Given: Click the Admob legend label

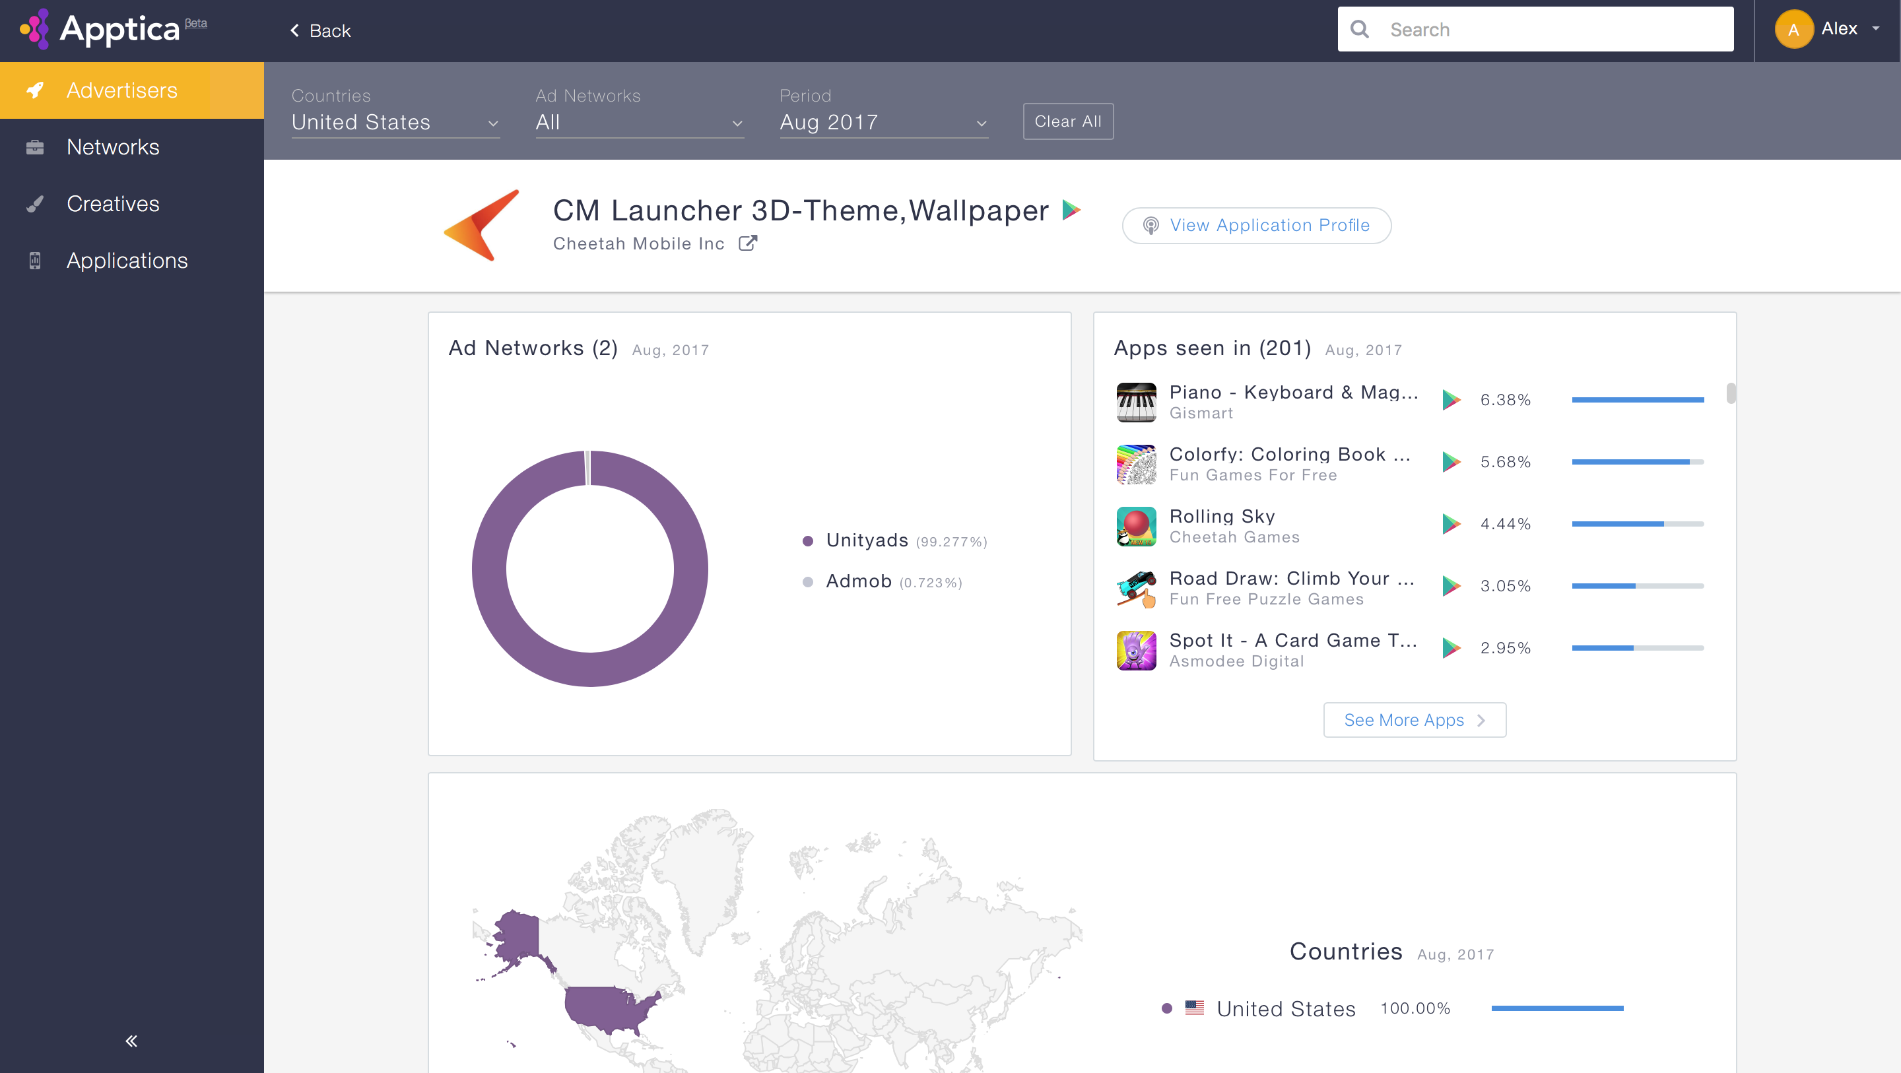Looking at the screenshot, I should click(x=859, y=581).
